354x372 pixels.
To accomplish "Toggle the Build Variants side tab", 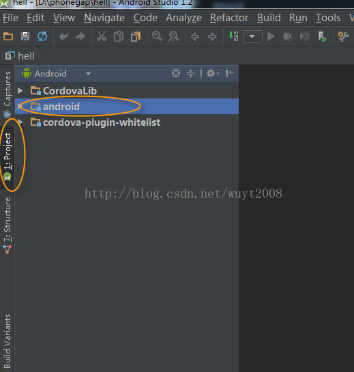I will (x=7, y=342).
